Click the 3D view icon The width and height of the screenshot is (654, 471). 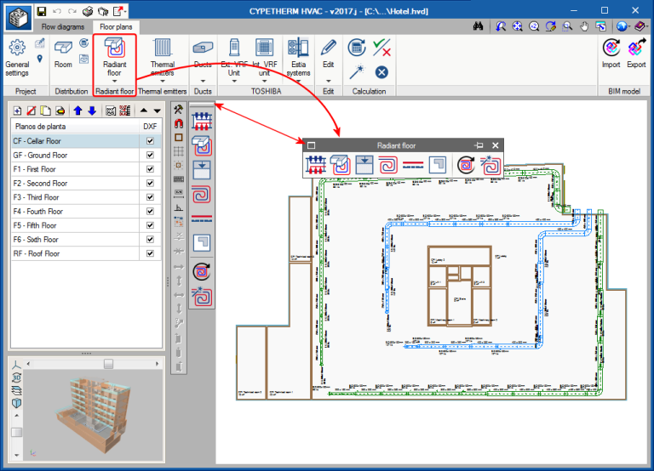(17, 377)
